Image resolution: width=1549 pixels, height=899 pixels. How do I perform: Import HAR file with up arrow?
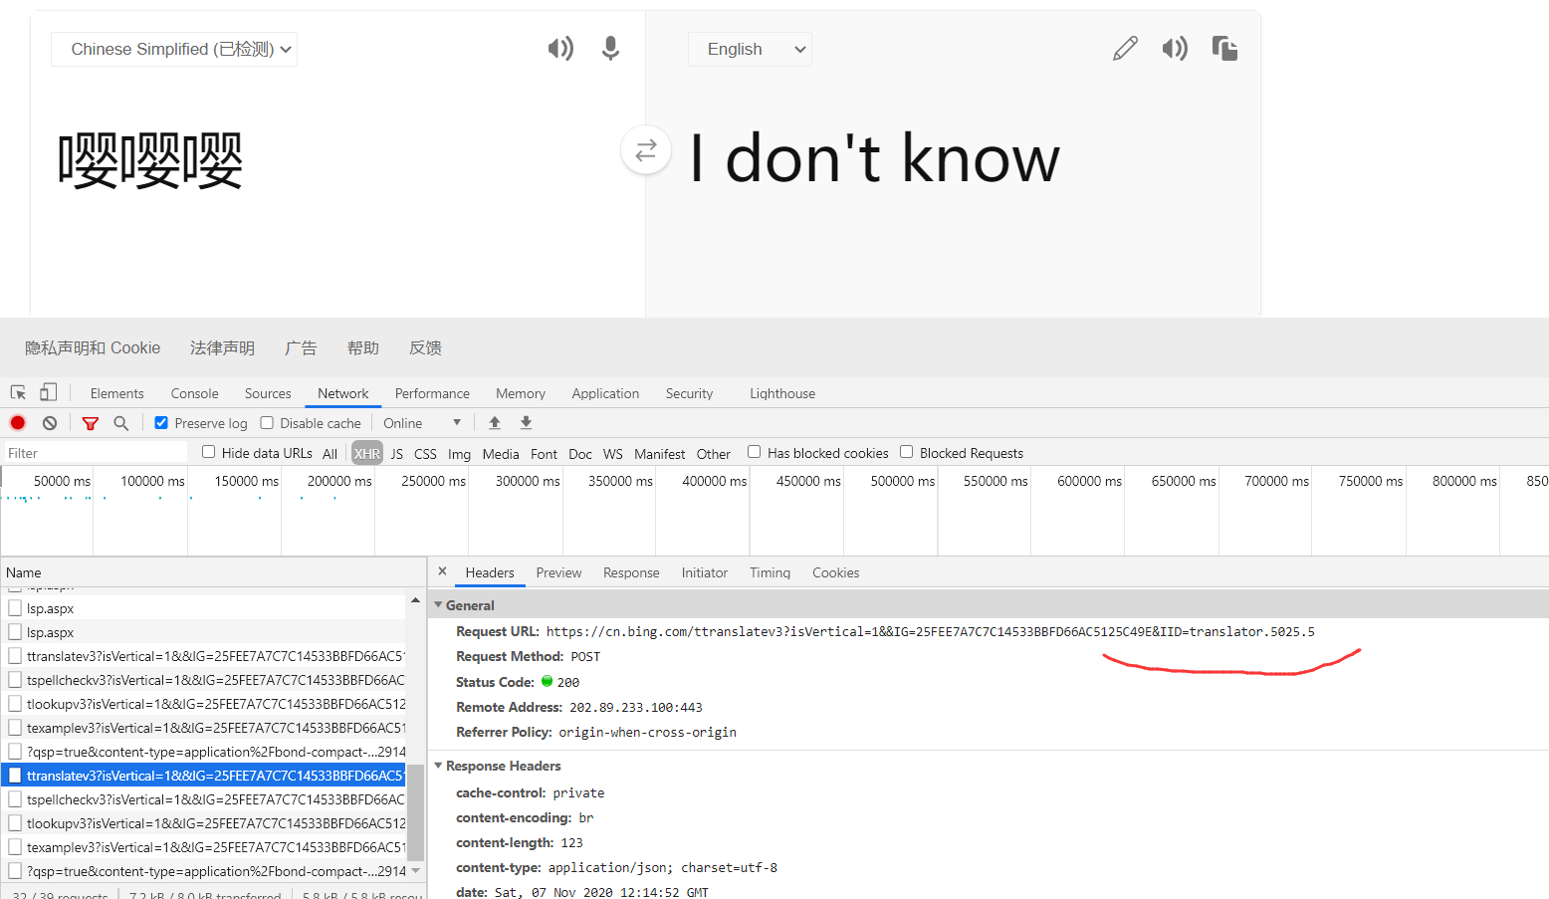pos(495,423)
